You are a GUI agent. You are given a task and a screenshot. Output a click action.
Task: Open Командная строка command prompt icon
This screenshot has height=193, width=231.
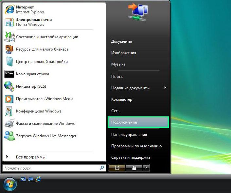(9, 74)
